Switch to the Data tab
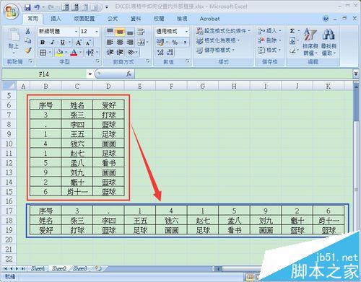 (x=136, y=19)
